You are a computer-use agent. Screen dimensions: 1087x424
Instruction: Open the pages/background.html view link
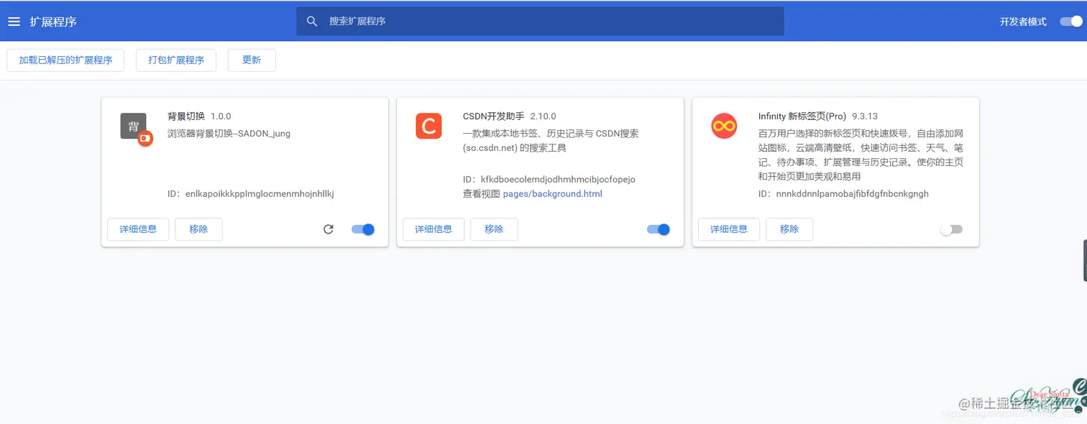click(553, 193)
